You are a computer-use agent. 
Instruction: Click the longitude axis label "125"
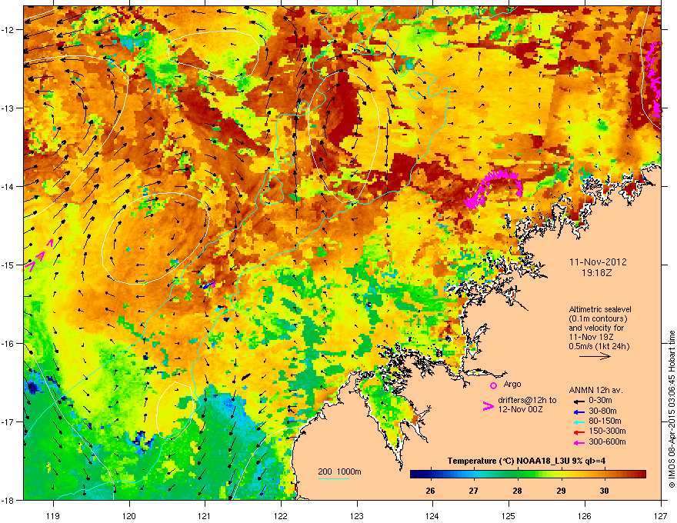(x=509, y=515)
